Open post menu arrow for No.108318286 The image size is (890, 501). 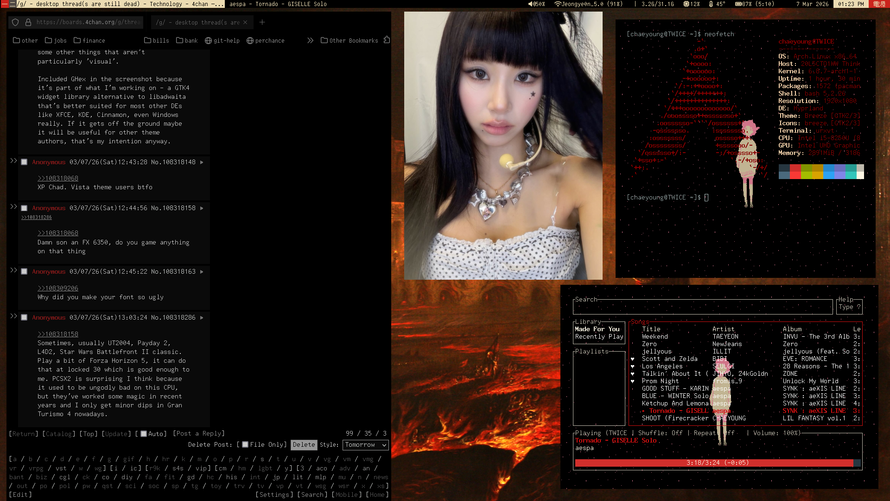click(202, 318)
